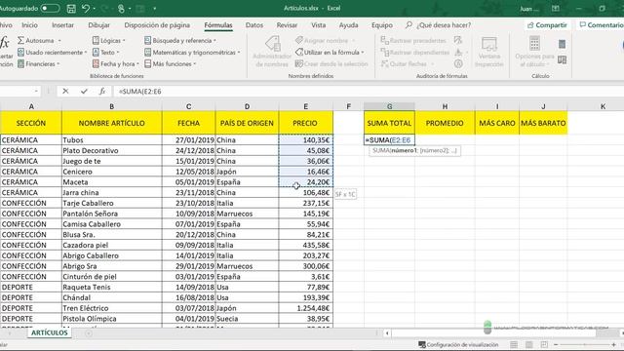Click the Administrador de nombres icon
This screenshot has height=351, width=624.
click(272, 43)
